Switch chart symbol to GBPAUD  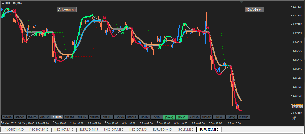click(8, 117)
